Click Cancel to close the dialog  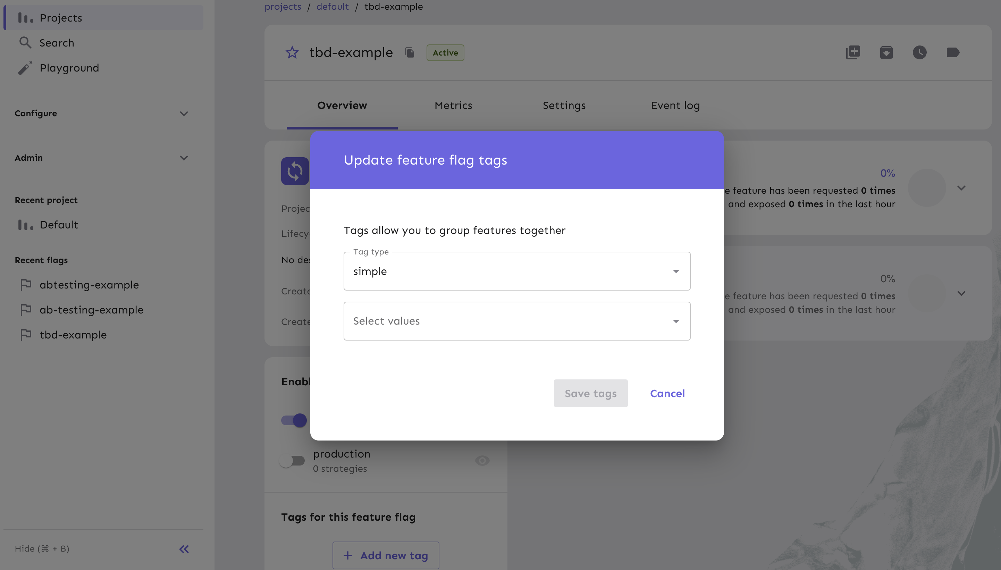(x=667, y=393)
